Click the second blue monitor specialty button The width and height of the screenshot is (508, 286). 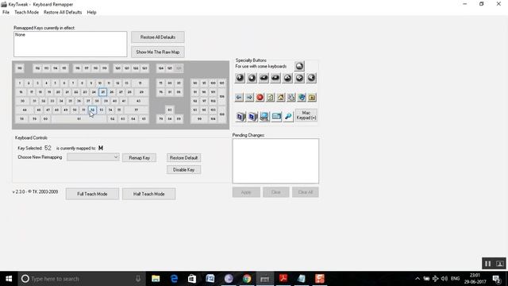[252, 117]
